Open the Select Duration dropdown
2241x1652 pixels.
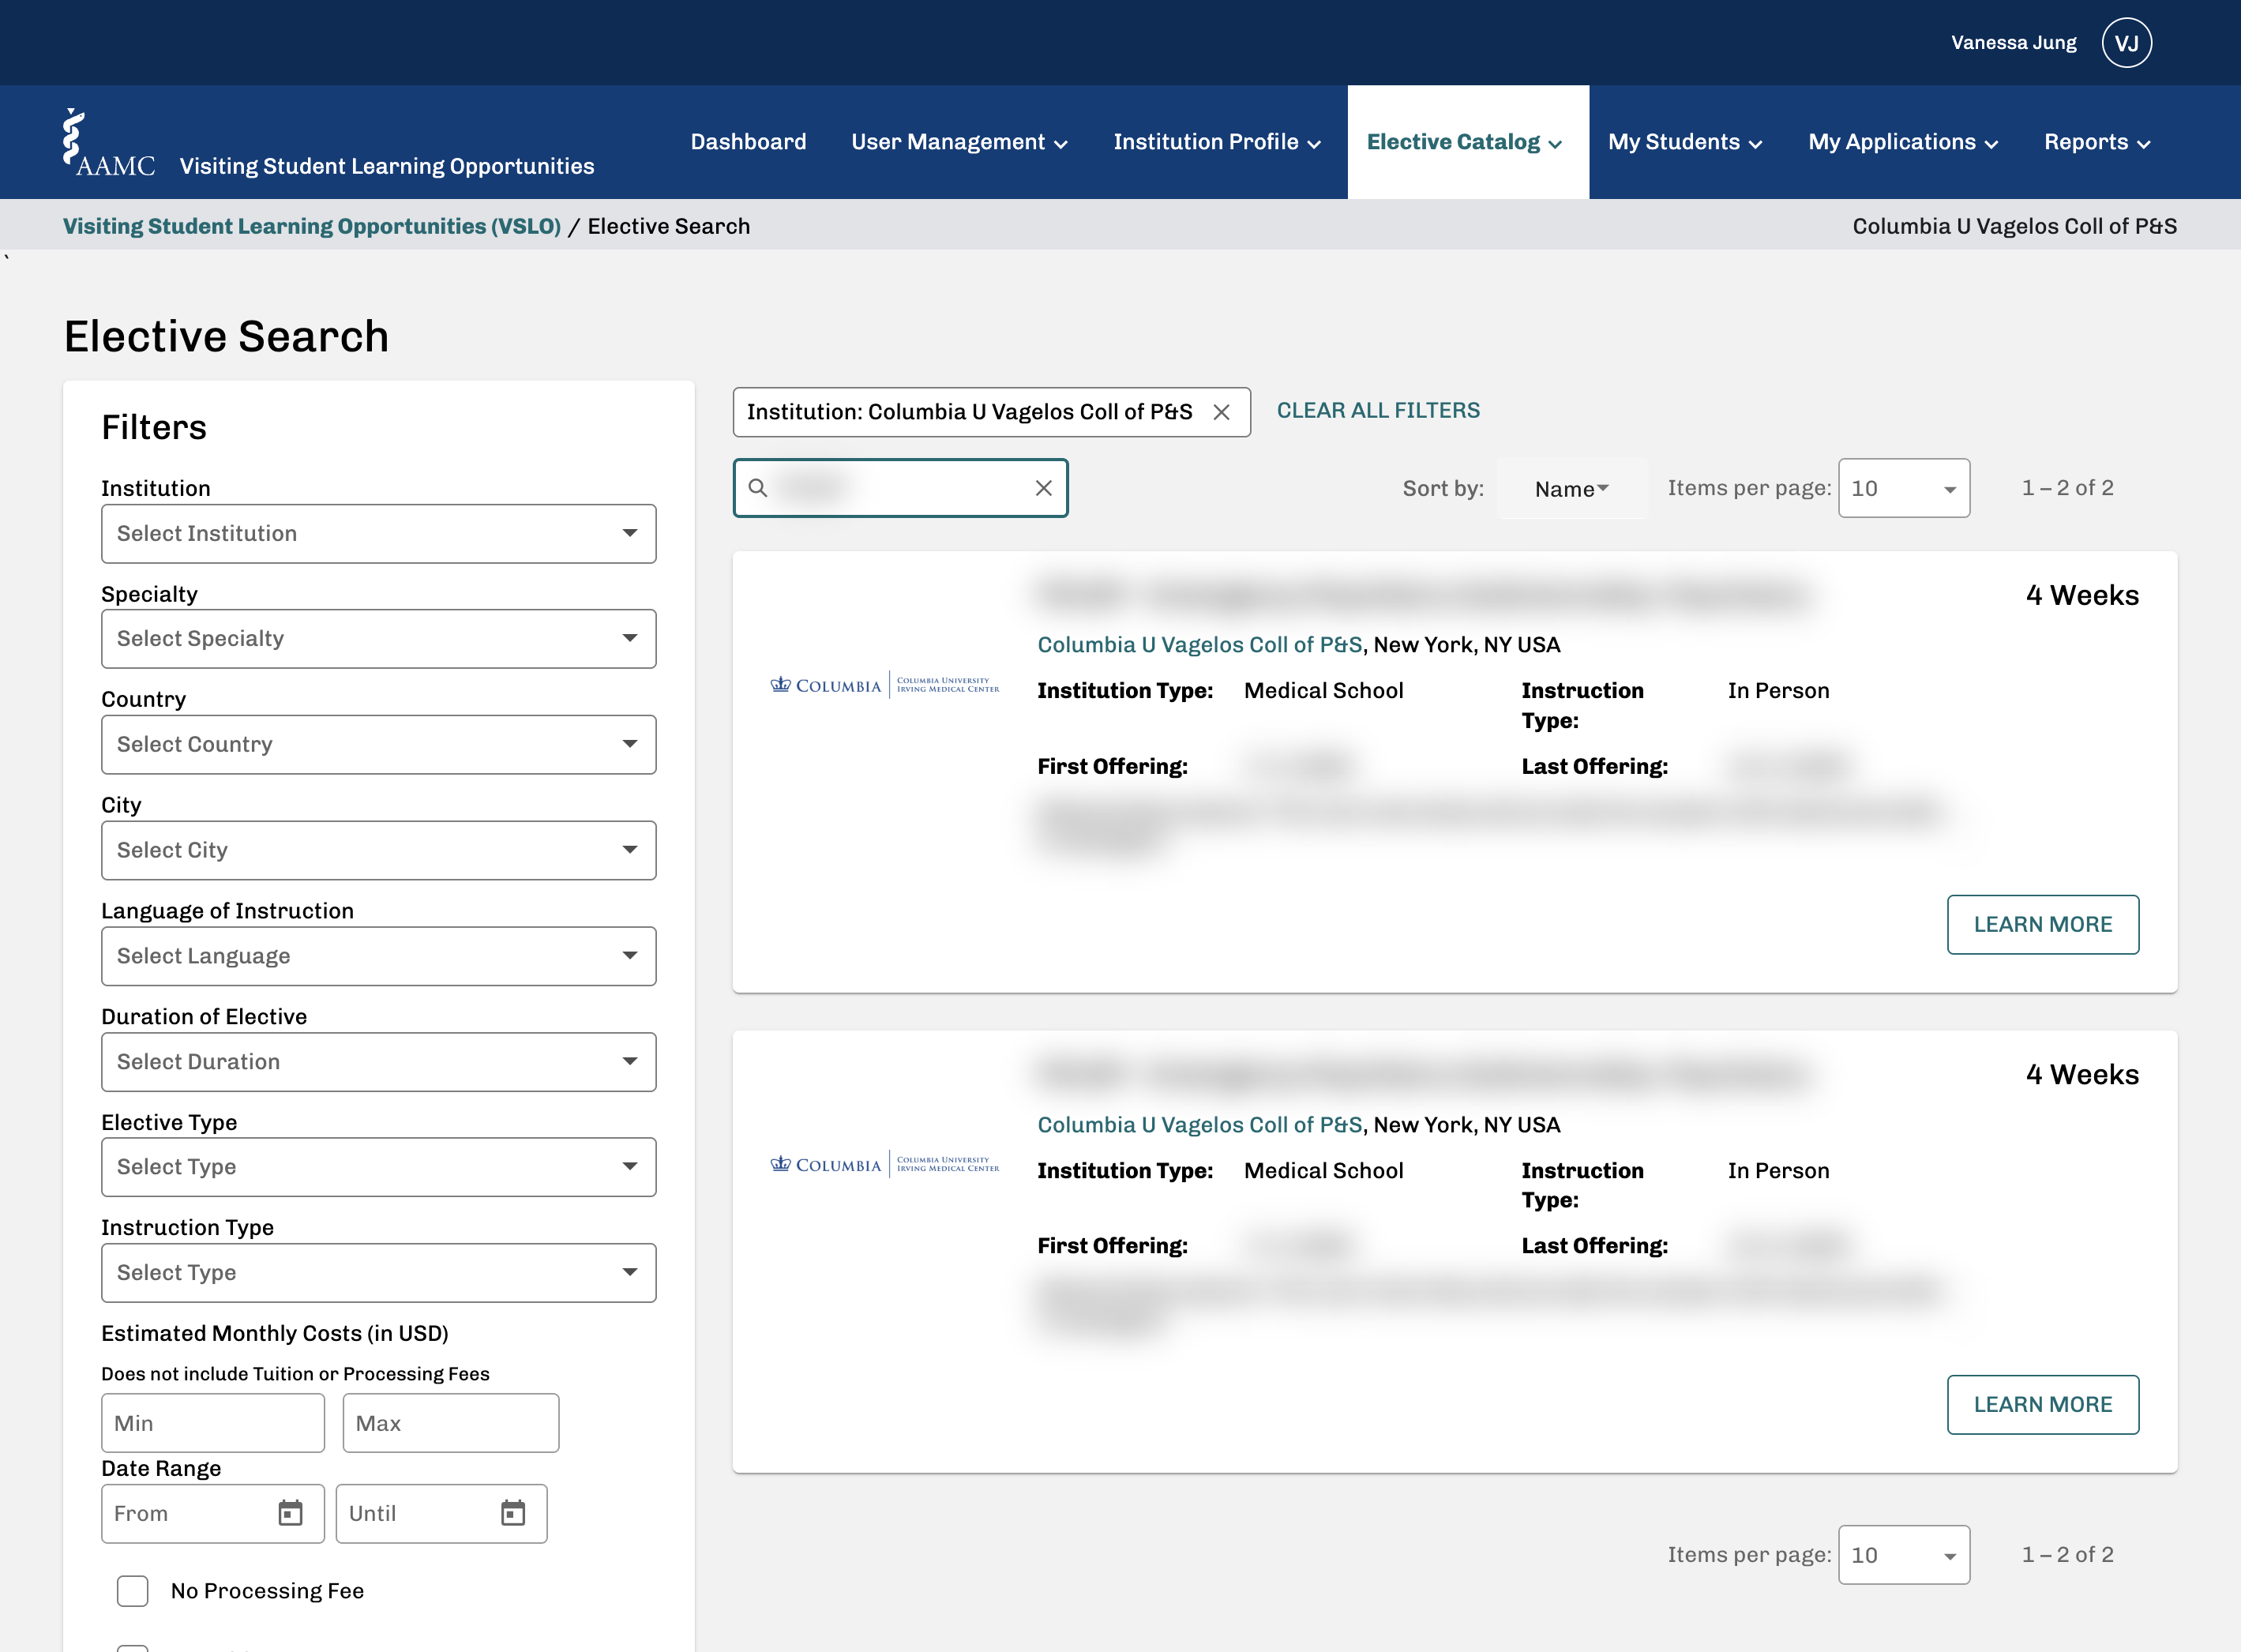pyautogui.click(x=379, y=1062)
